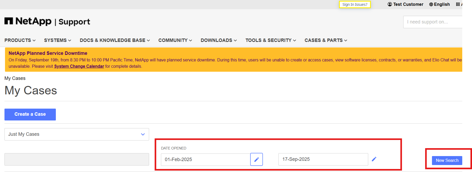
Task: Expand the Just My Cases dropdown
Action: click(x=77, y=134)
